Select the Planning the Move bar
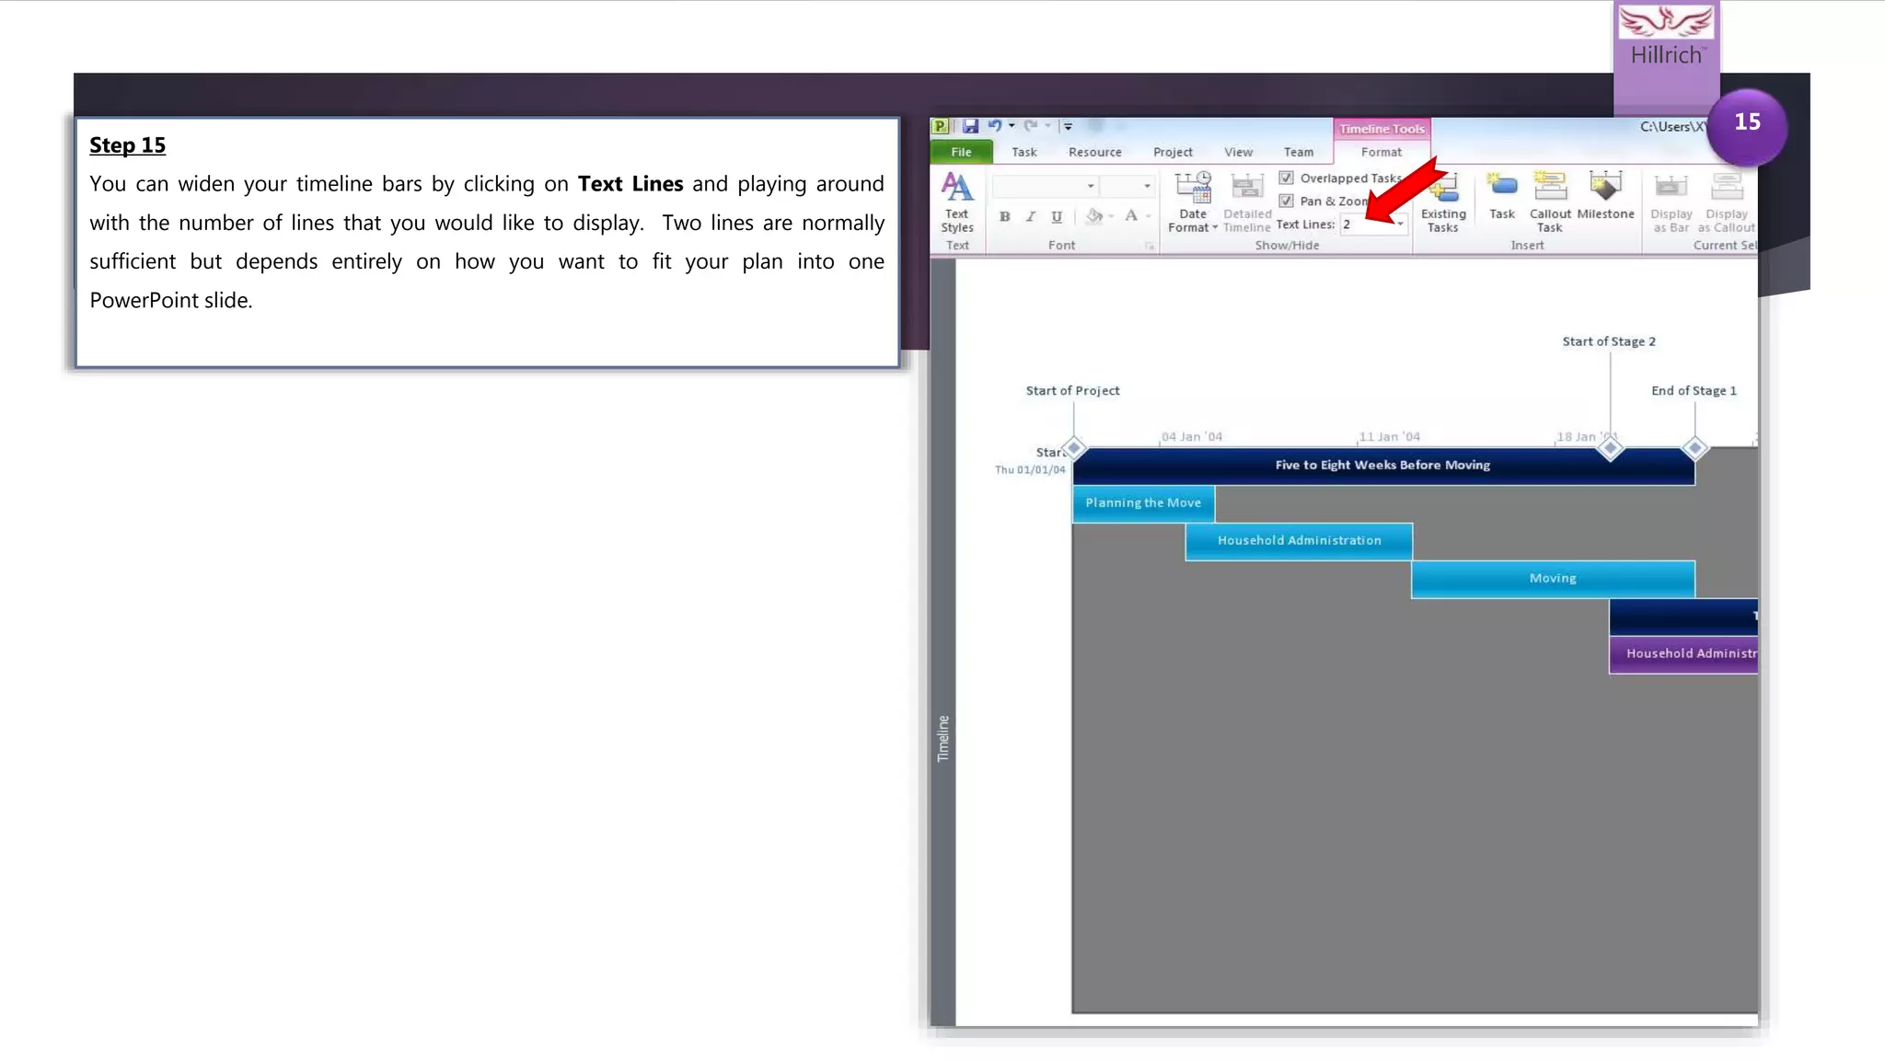 point(1143,503)
